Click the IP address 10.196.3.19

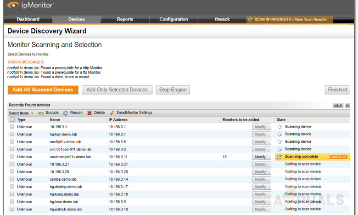tap(118, 210)
